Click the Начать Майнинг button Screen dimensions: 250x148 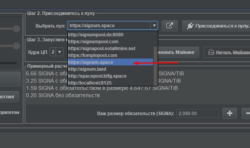pyautogui.click(x=227, y=52)
